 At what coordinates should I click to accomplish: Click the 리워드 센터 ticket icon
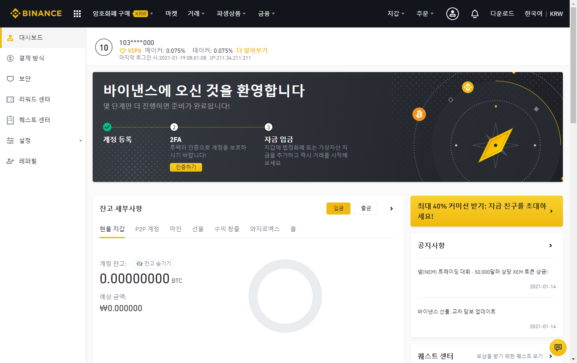tap(10, 99)
